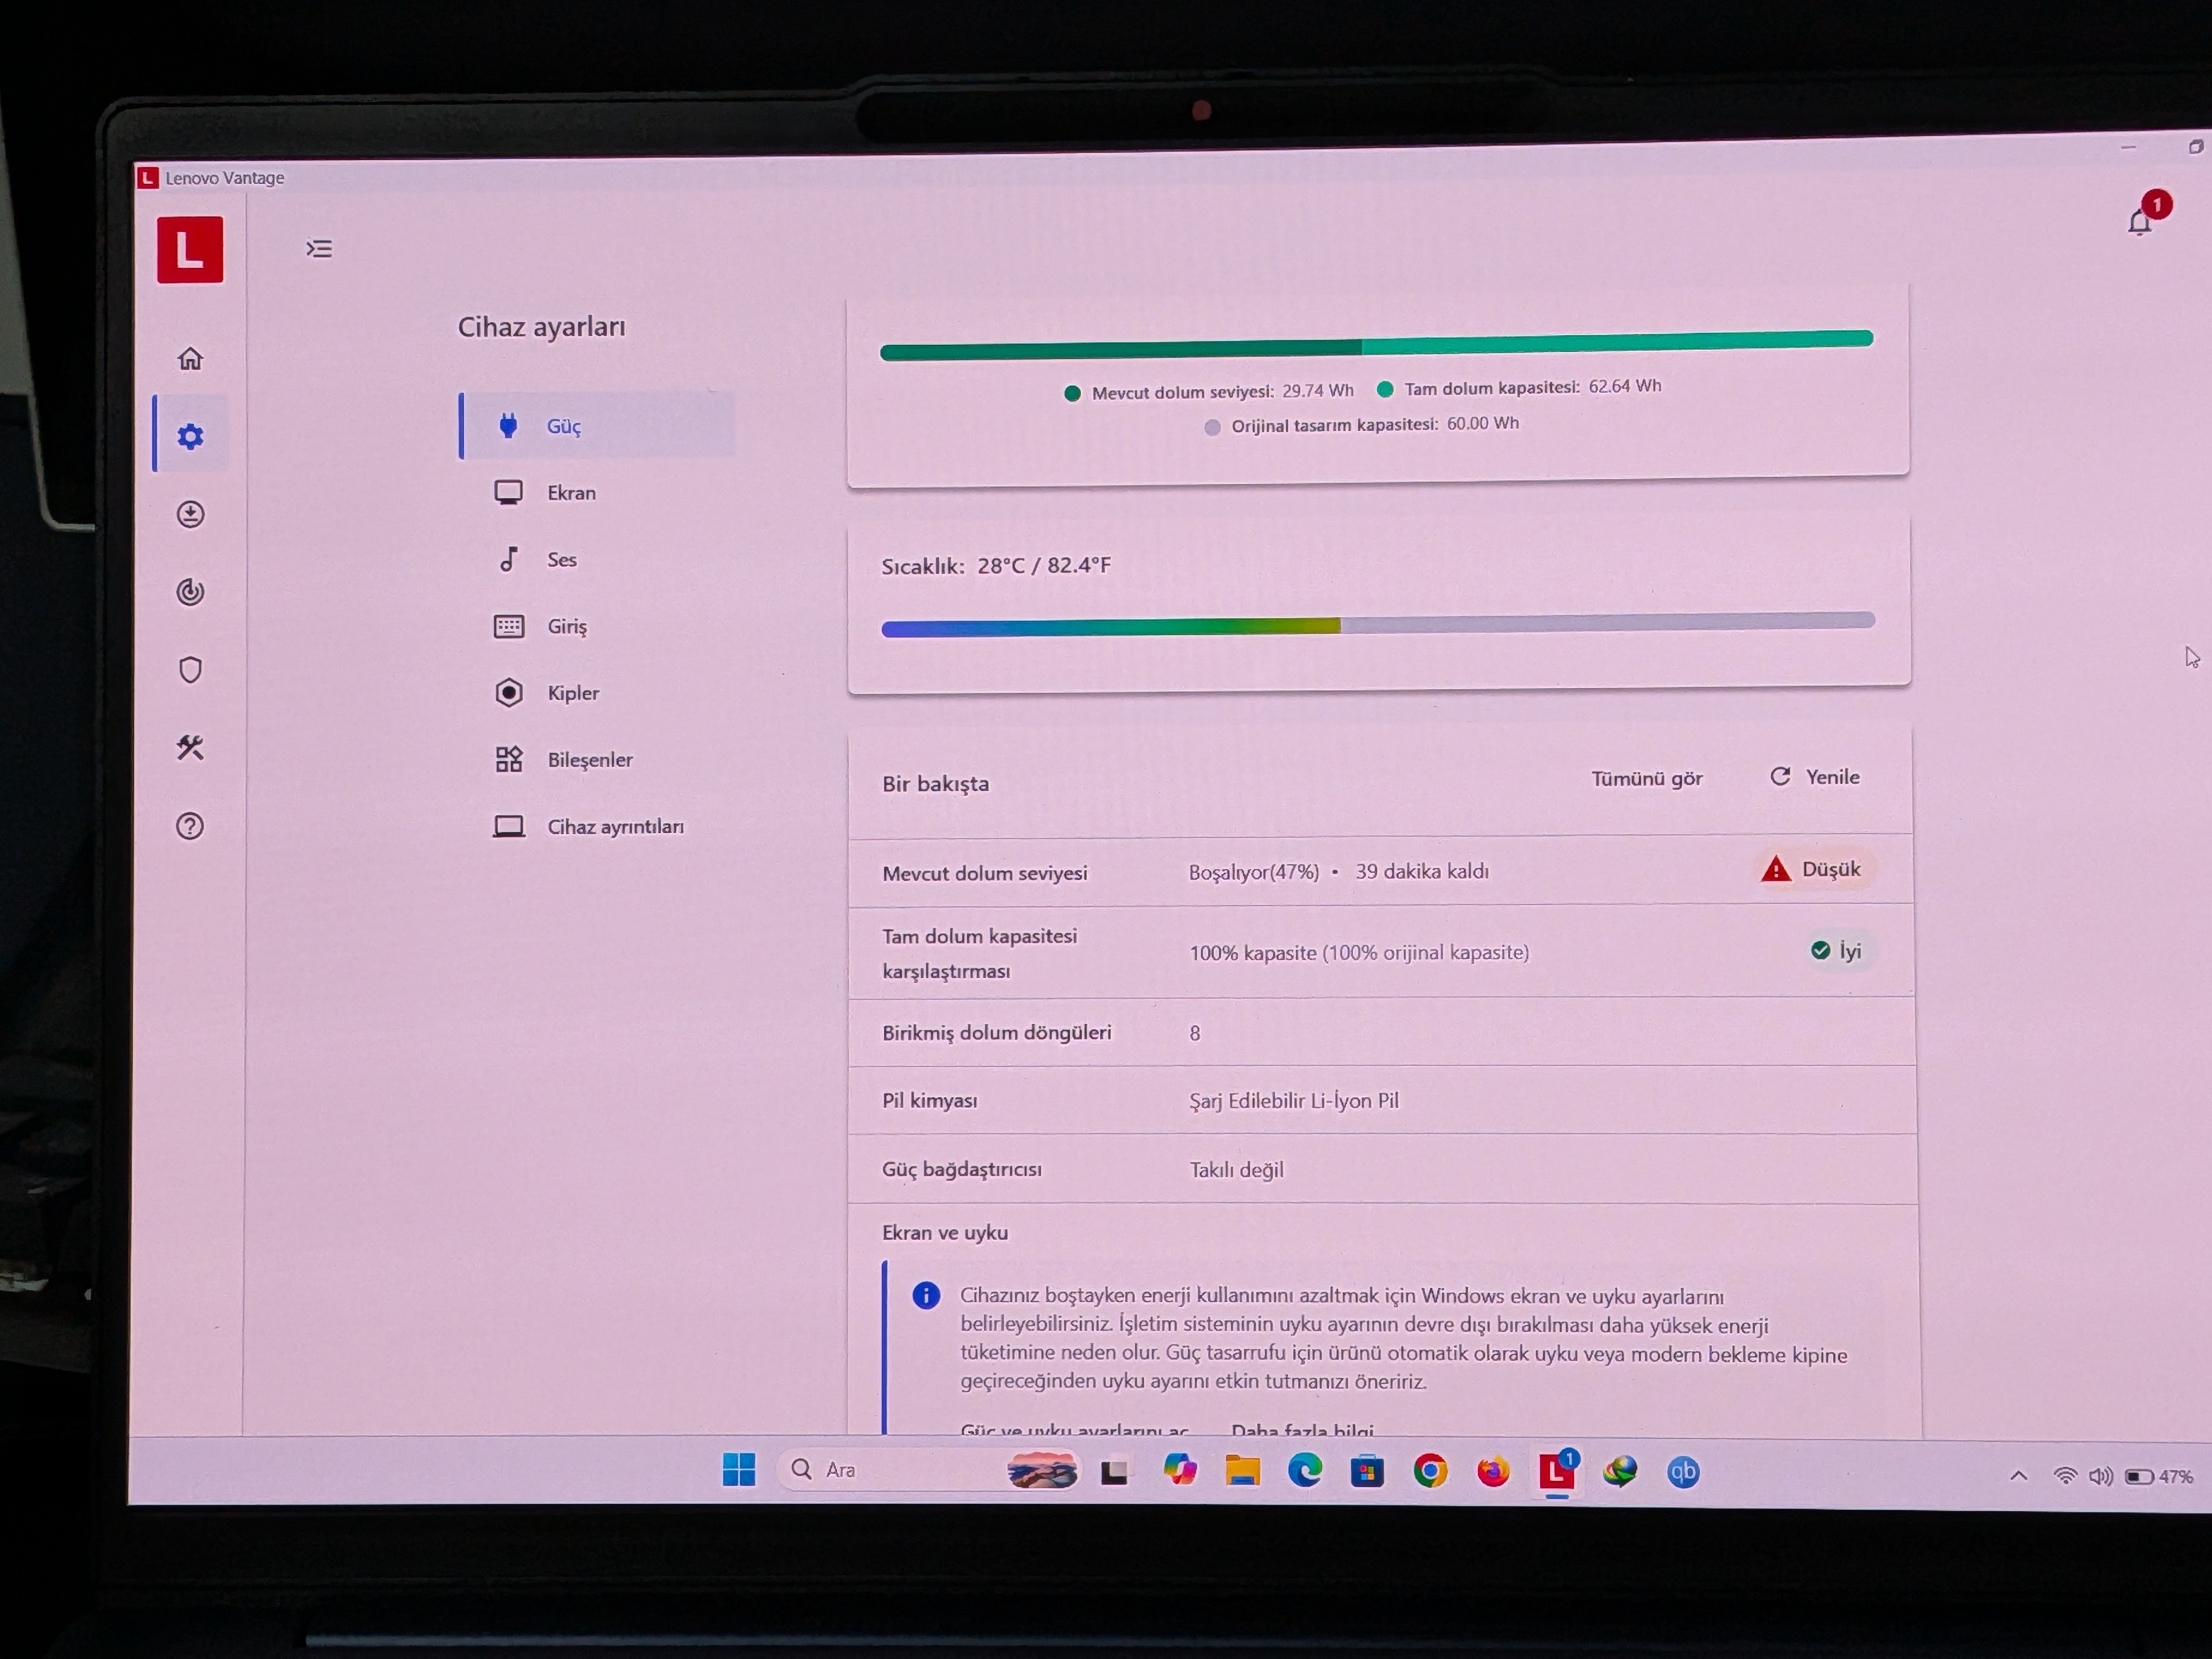The height and width of the screenshot is (1659, 2212).
Task: Open the hardware tools wrench icon
Action: tap(190, 747)
